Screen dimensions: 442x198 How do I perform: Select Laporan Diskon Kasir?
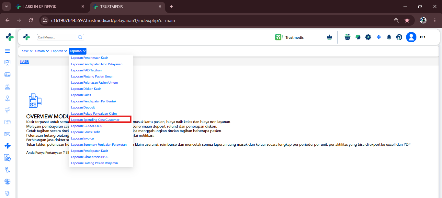pyautogui.click(x=86, y=89)
